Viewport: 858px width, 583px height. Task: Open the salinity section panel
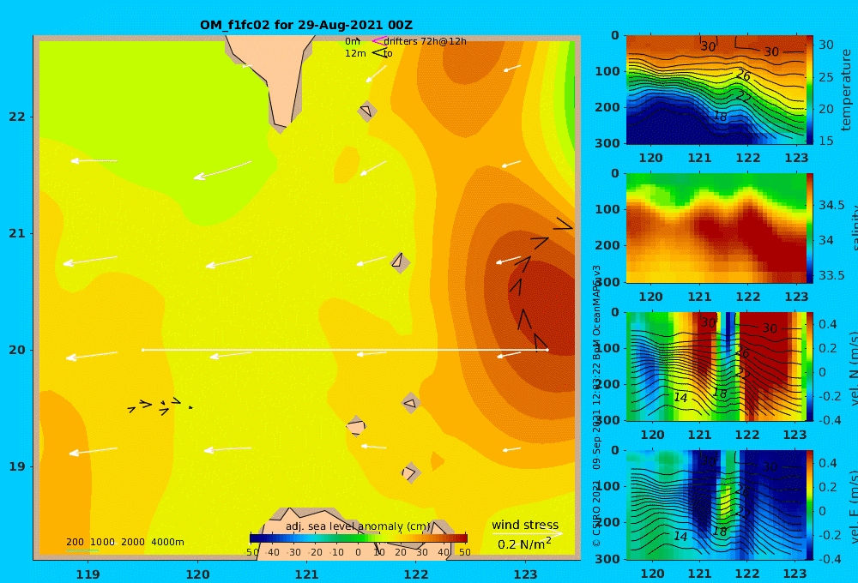(x=716, y=228)
